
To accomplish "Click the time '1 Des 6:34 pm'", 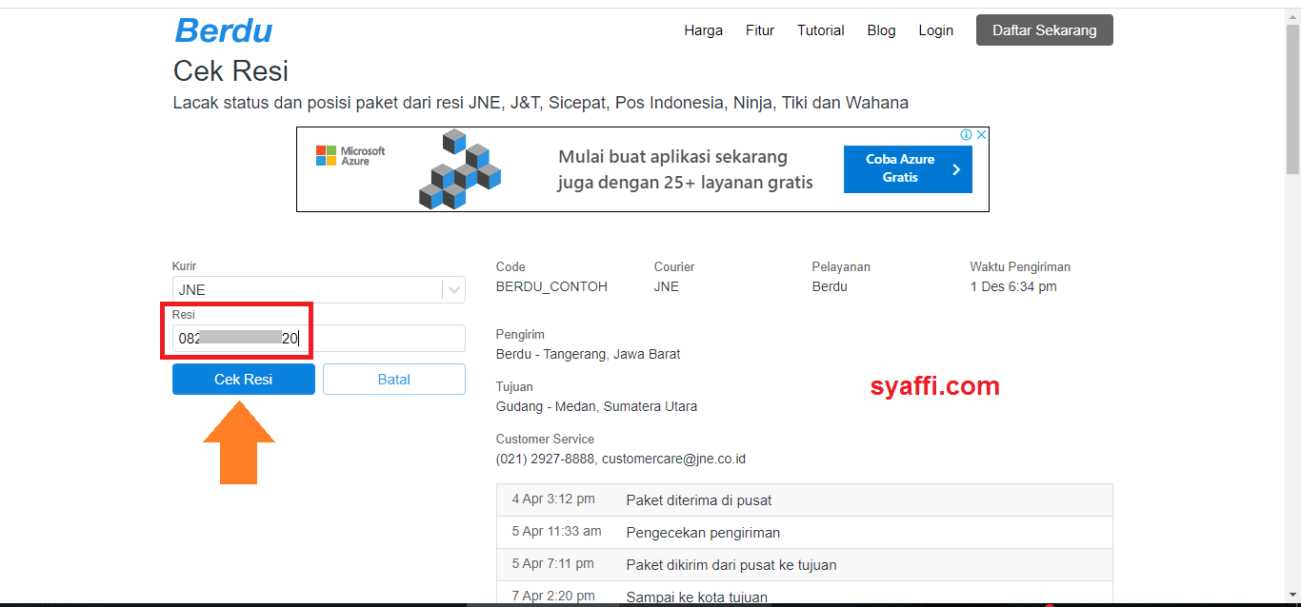I will click(x=1013, y=286).
